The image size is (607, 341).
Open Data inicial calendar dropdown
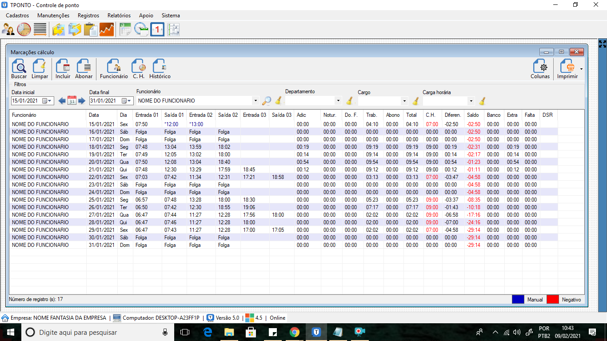[47, 101]
